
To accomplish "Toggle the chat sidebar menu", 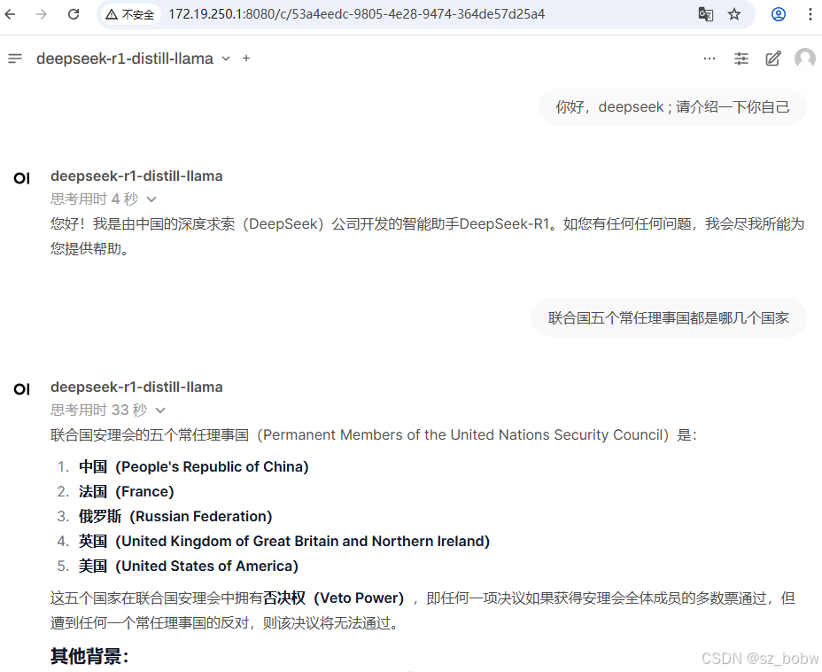I will click(15, 59).
